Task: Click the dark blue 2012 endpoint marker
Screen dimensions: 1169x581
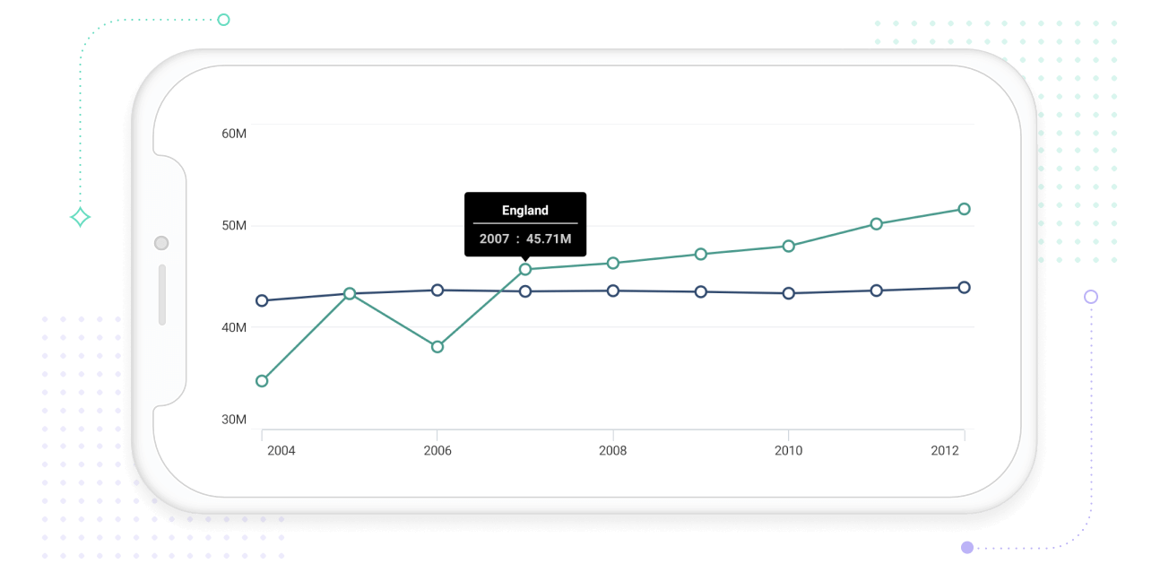Action: coord(966,288)
